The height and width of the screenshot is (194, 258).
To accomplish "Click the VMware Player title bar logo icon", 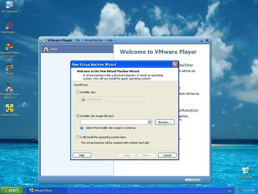I will (x=43, y=40).
